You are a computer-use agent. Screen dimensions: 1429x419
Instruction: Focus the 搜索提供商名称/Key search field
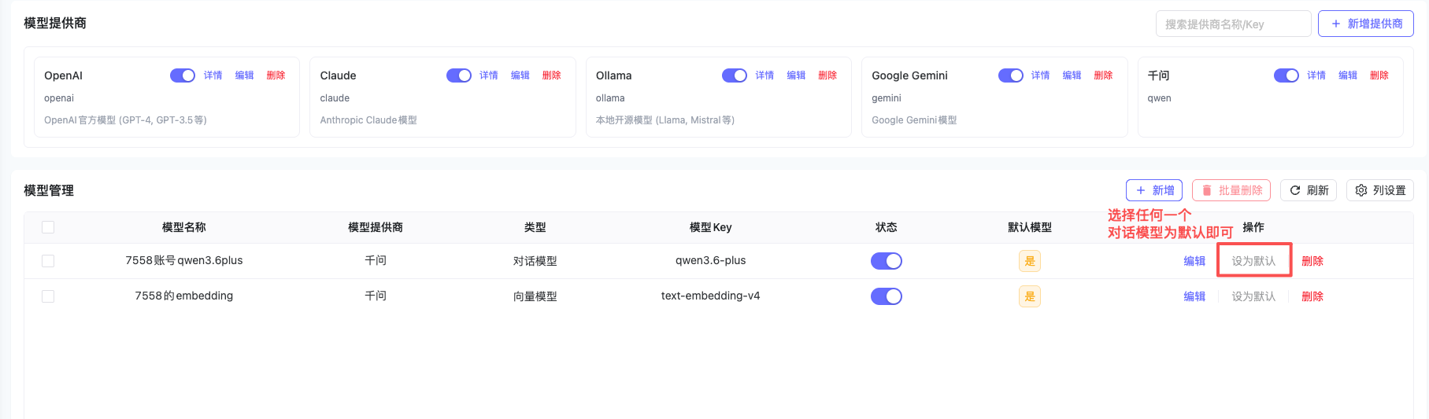point(1234,24)
